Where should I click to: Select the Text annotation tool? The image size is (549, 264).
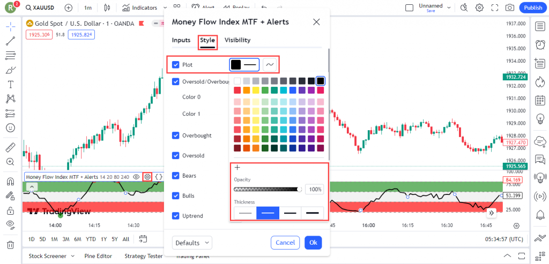point(11,84)
